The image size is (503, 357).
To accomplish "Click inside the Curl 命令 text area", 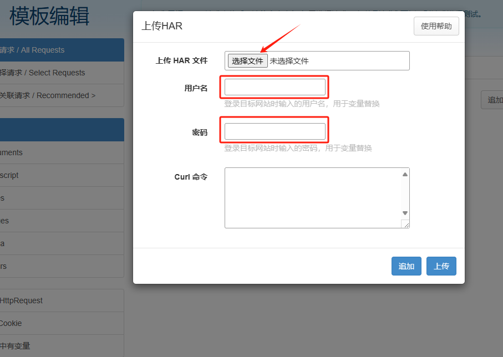I will (x=312, y=197).
